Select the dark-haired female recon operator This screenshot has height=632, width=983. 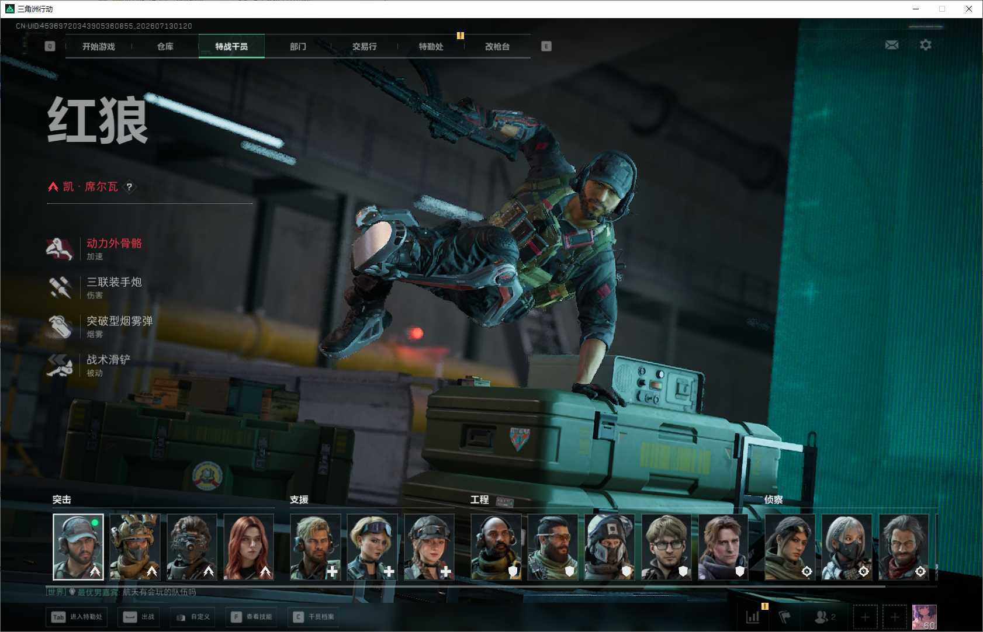point(790,547)
